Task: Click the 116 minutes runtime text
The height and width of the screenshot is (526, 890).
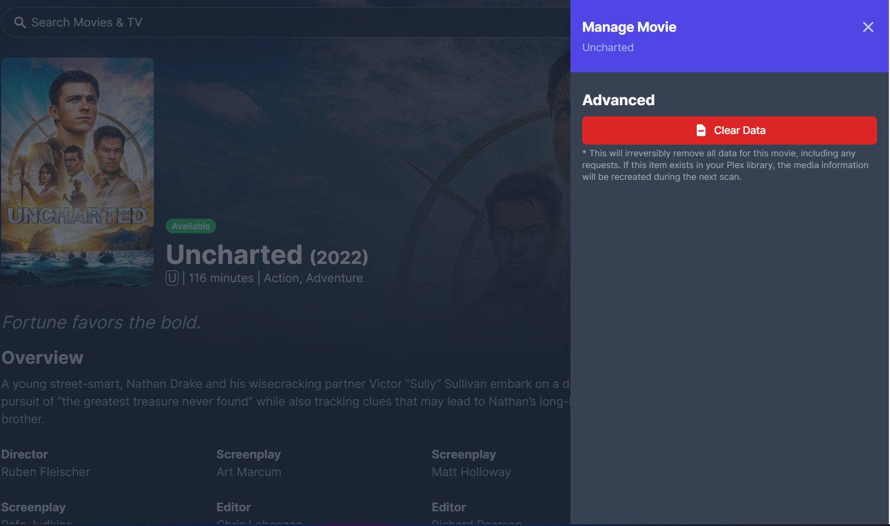Action: (x=221, y=278)
